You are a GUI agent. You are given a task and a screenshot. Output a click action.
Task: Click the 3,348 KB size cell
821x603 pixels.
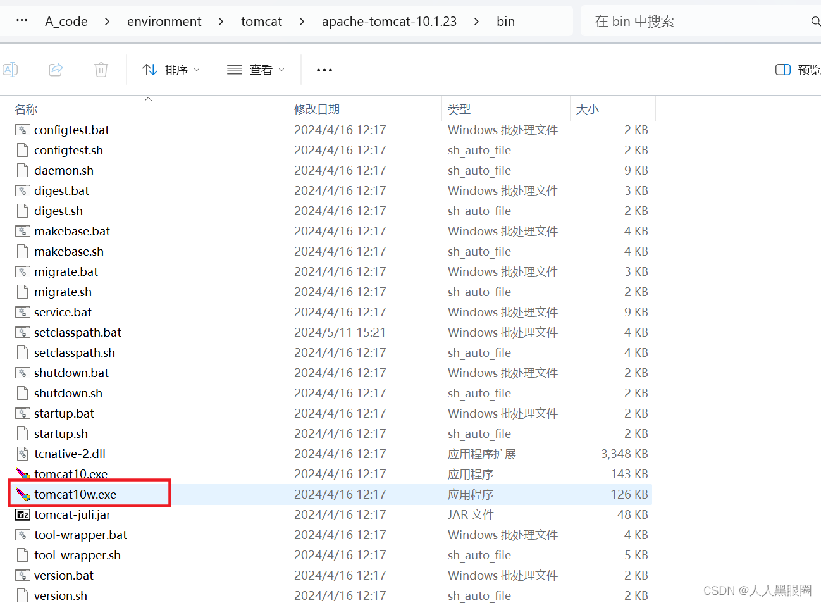(624, 454)
